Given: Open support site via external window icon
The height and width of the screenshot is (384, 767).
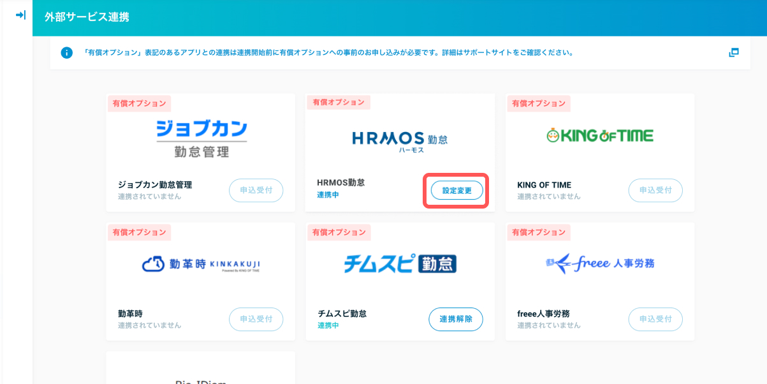Looking at the screenshot, I should coord(733,52).
